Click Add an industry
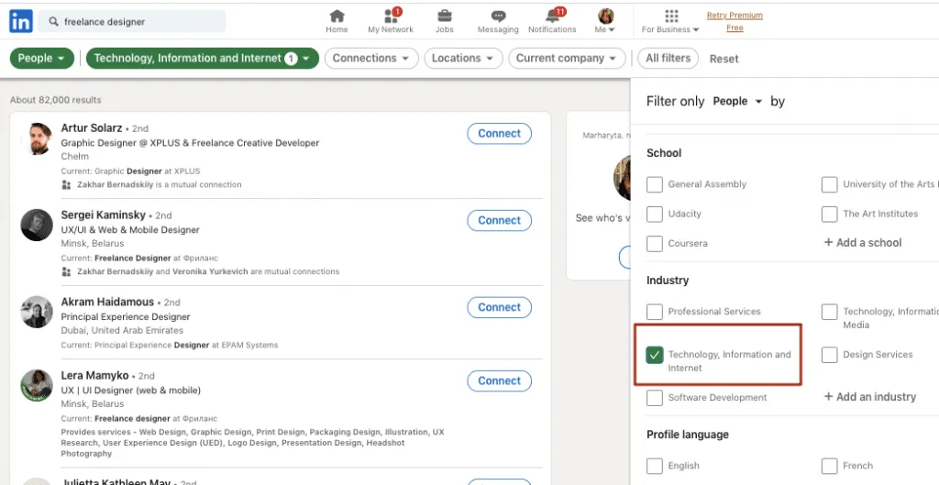Viewport: 939px width, 485px height. coord(870,396)
